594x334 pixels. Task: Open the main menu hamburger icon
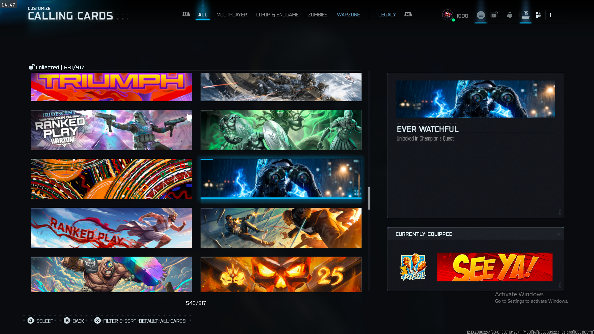tap(481, 15)
